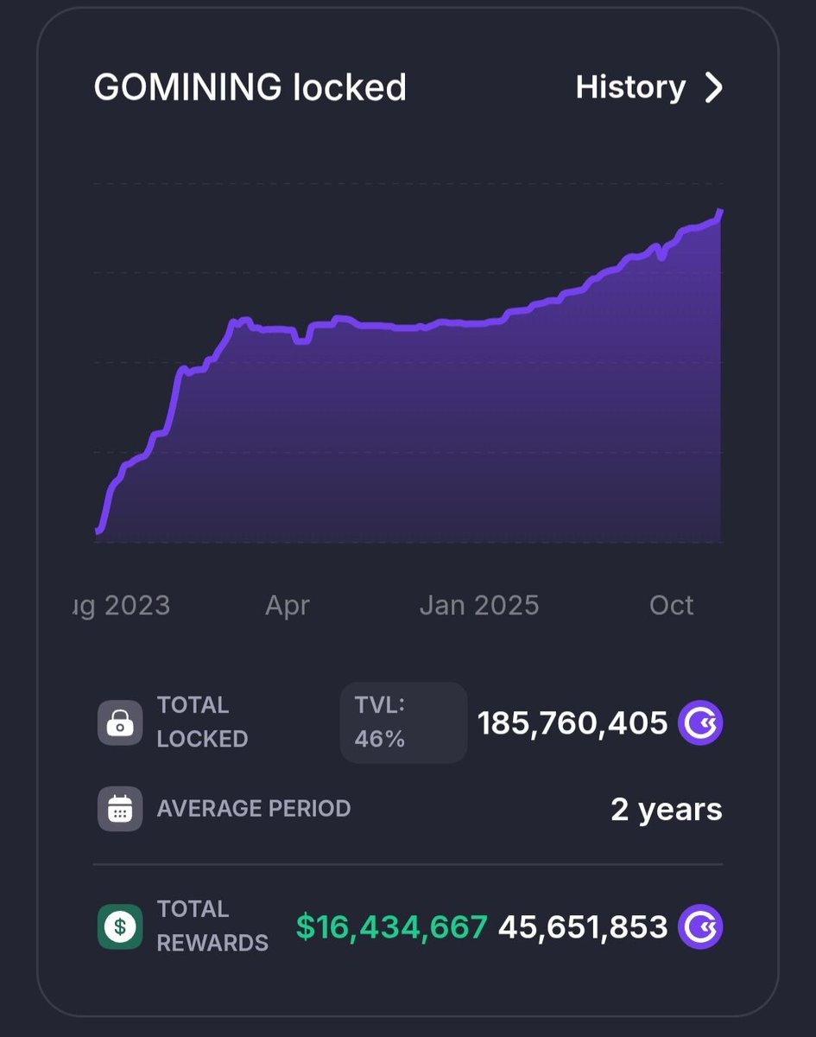The width and height of the screenshot is (816, 1037).
Task: Click the purple locked-amount area chart
Action: [408, 376]
